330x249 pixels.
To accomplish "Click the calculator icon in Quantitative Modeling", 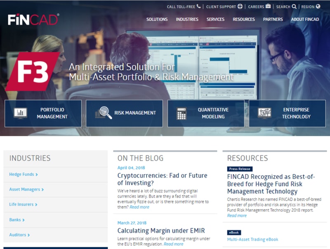I will 181,114.
